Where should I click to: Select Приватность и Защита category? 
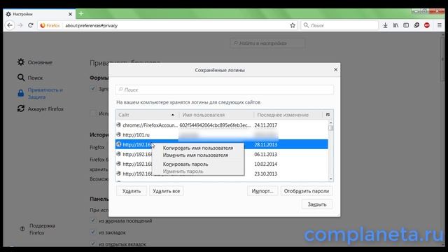pyautogui.click(x=40, y=93)
